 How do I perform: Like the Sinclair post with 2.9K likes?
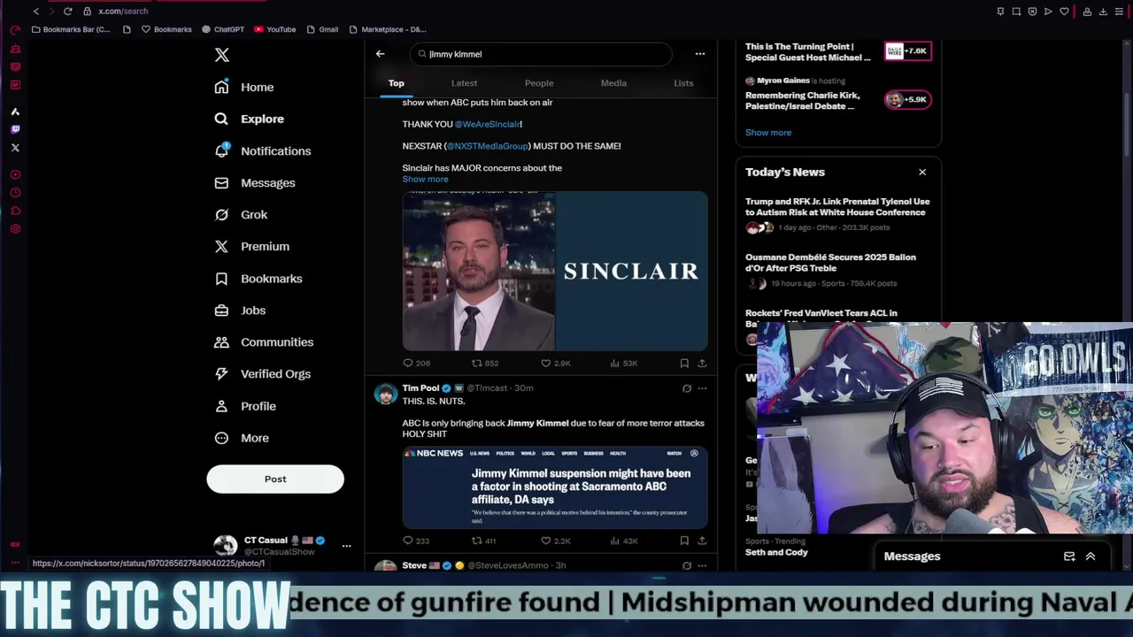tap(555, 363)
